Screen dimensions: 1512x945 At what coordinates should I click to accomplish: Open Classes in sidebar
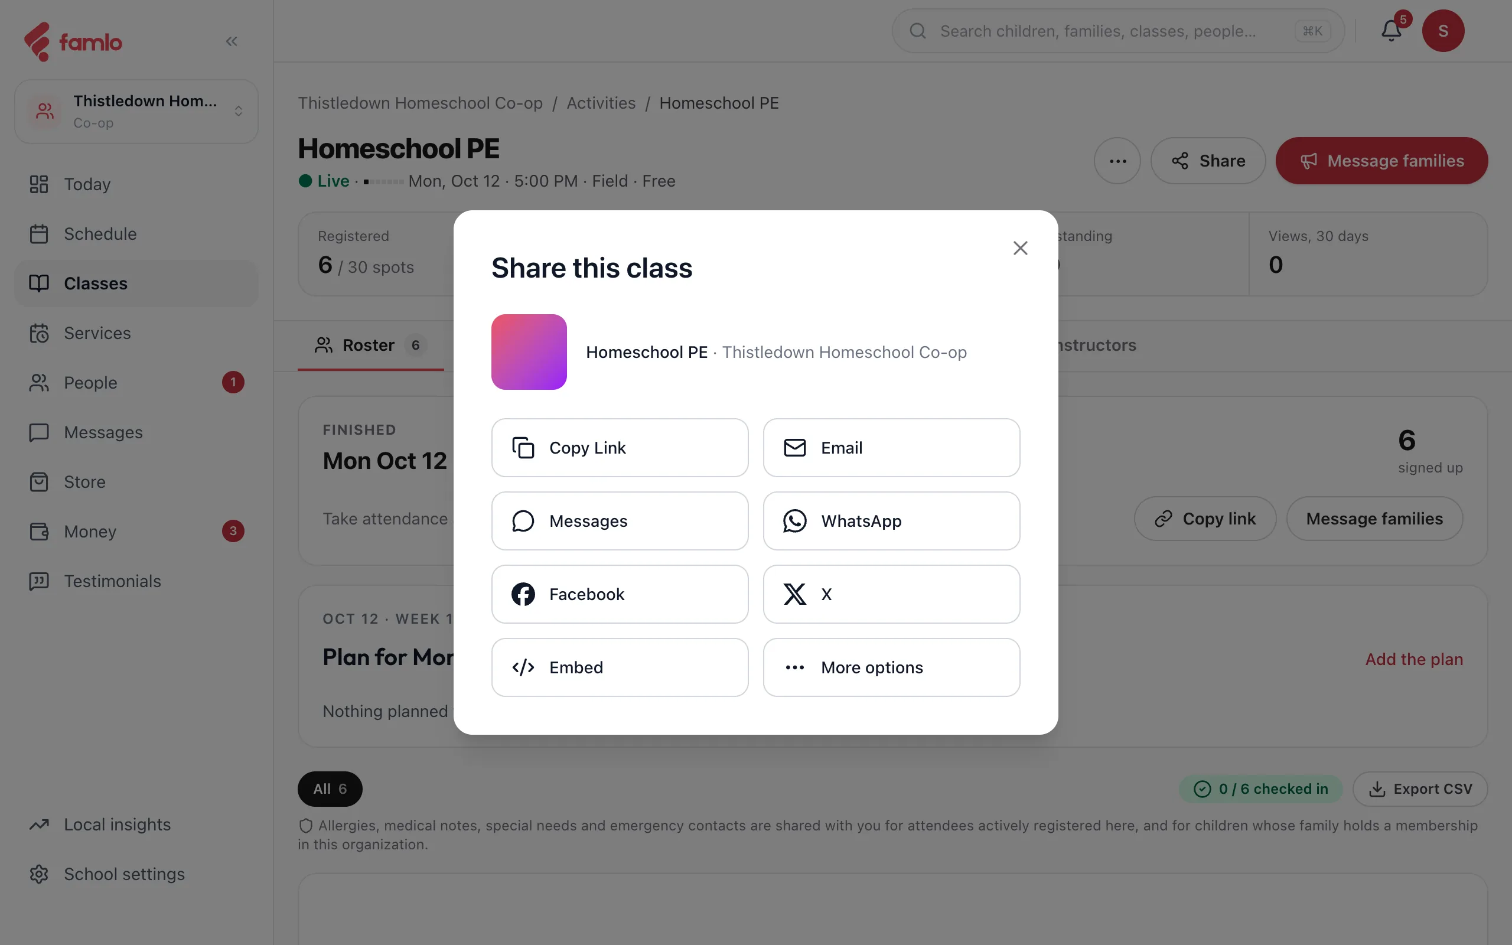pyautogui.click(x=136, y=283)
